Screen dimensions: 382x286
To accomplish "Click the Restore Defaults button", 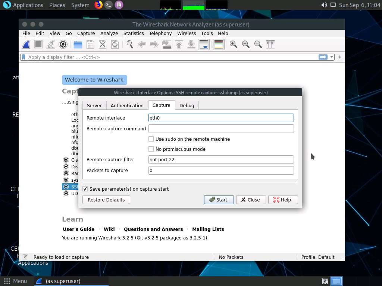I will 106,200.
